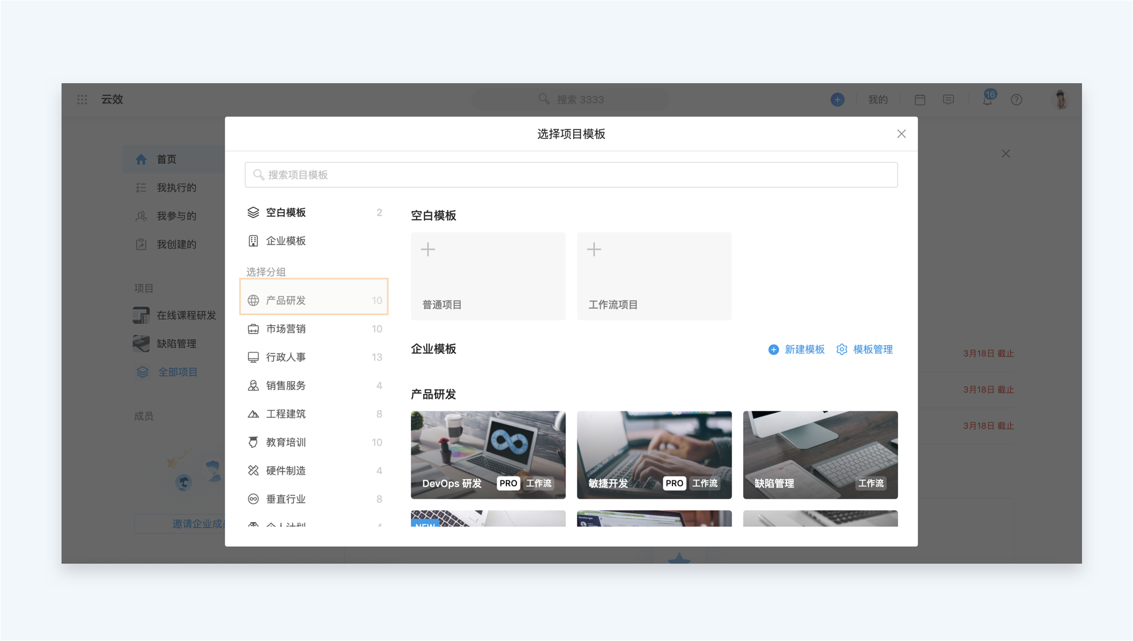Select 行政人事 group
The width and height of the screenshot is (1133, 641).
(315, 357)
